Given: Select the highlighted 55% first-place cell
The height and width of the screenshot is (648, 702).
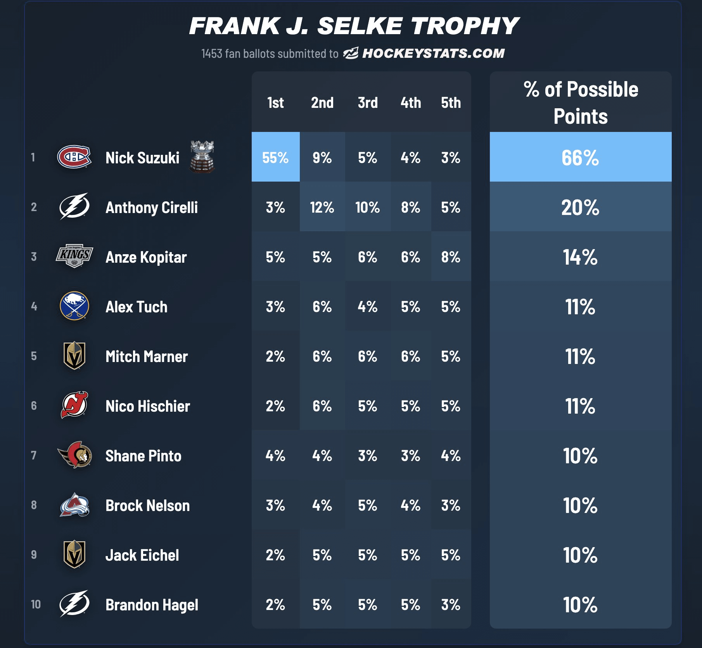Looking at the screenshot, I should 275,157.
